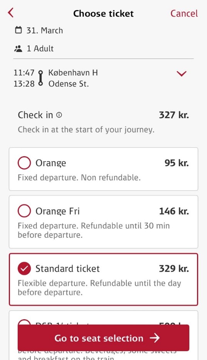Go to seat selection
Viewport: 207px width, 360px height.
[x=103, y=338]
